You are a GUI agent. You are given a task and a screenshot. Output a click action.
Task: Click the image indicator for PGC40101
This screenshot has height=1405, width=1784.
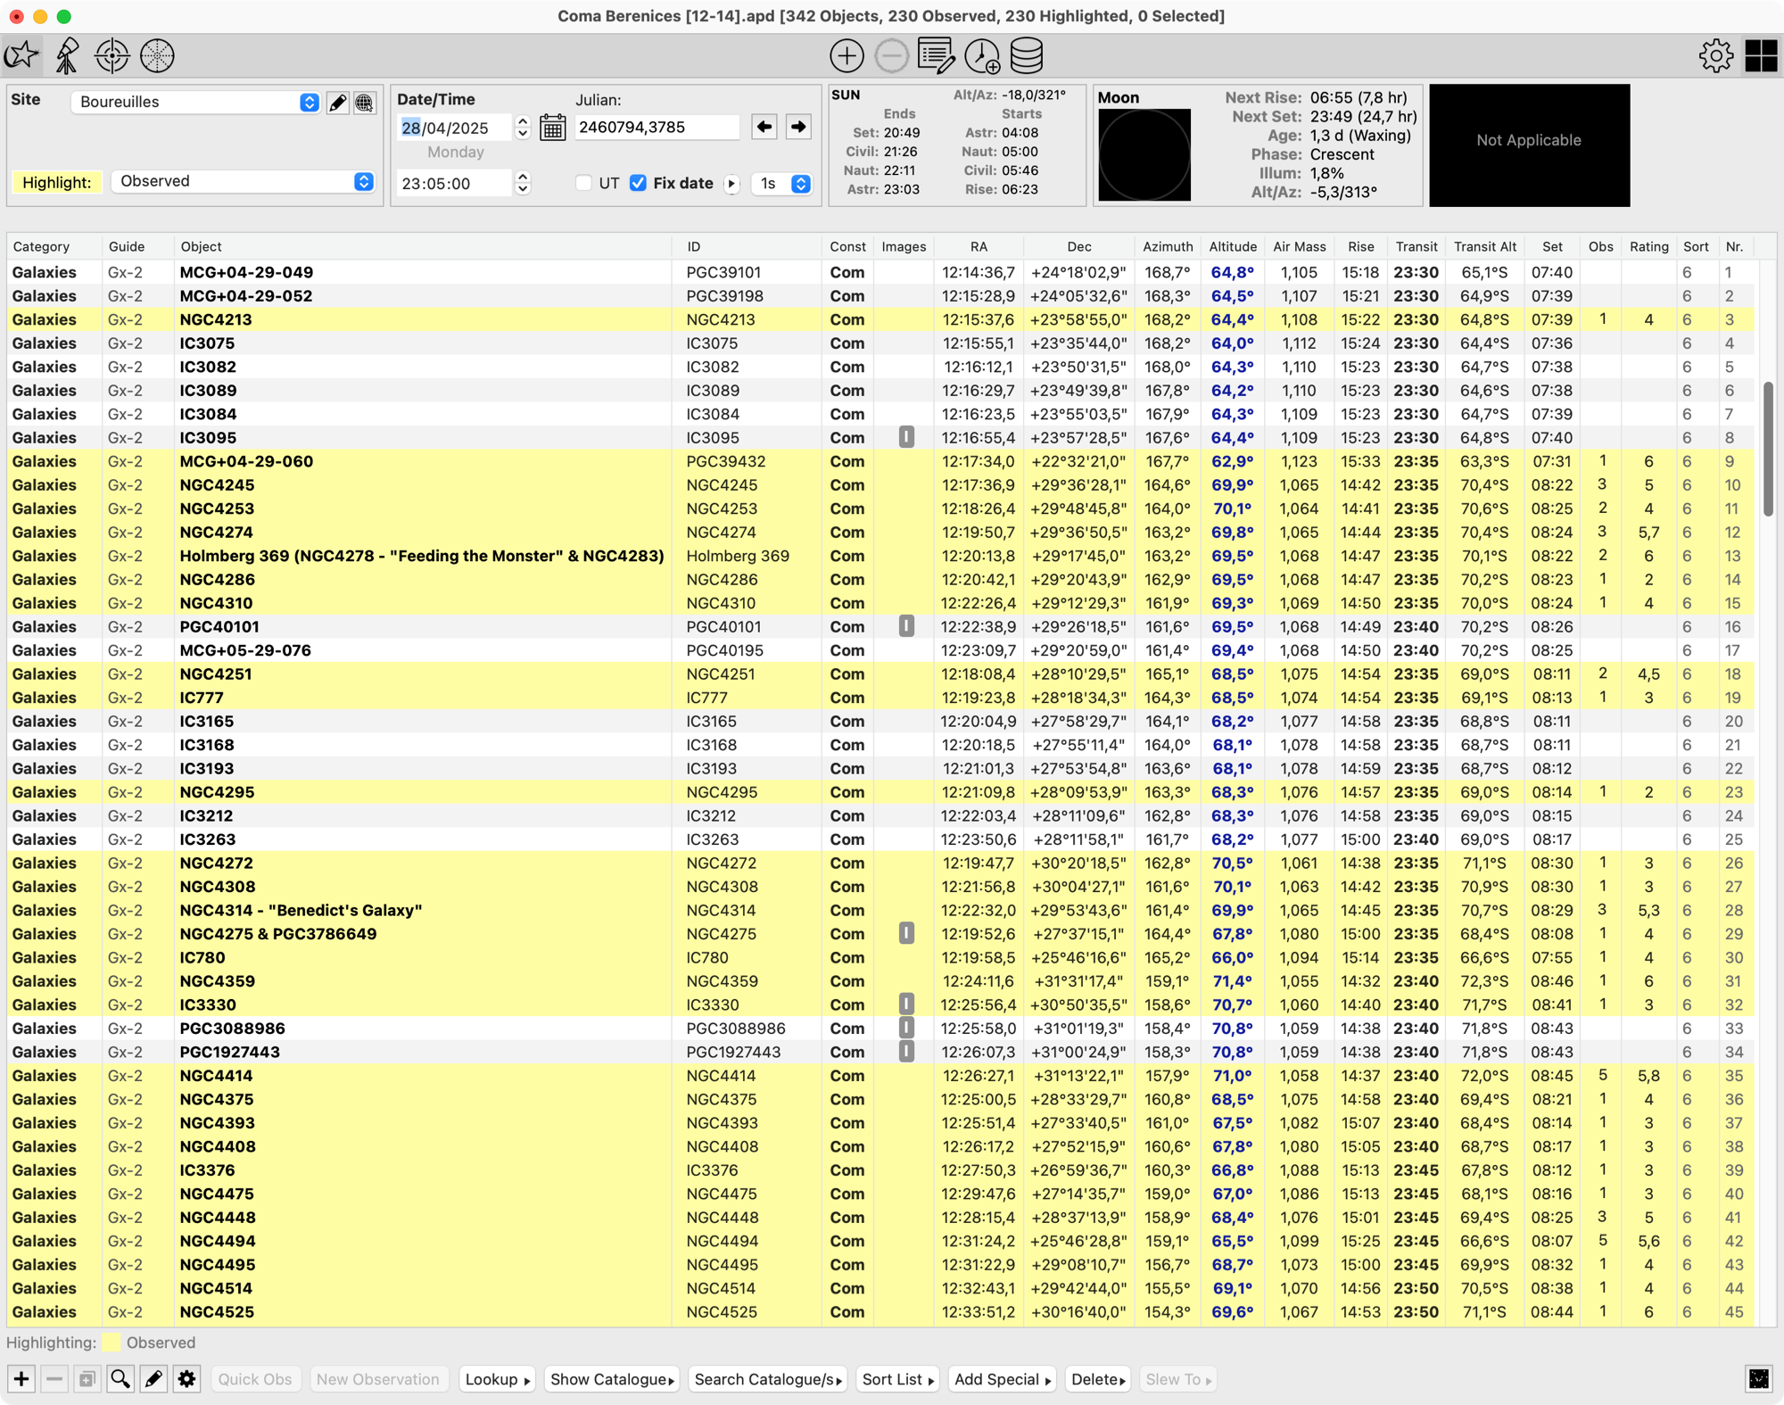pyautogui.click(x=906, y=626)
